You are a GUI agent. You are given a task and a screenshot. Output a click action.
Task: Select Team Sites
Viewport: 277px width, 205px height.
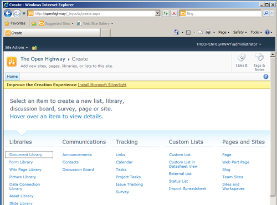click(233, 177)
